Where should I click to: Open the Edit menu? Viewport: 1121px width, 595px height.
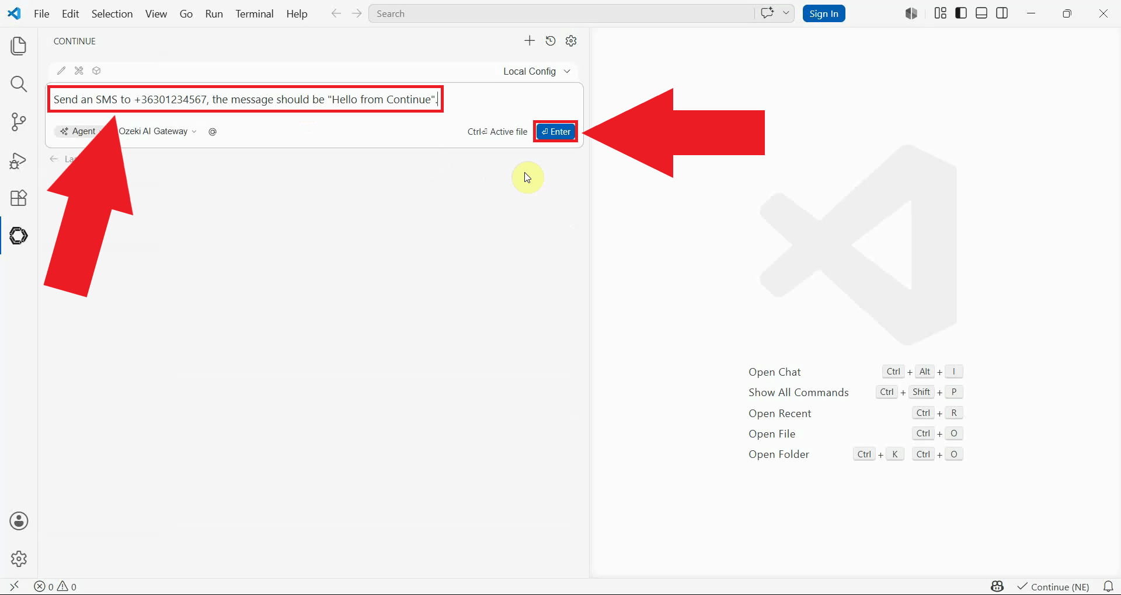point(70,13)
